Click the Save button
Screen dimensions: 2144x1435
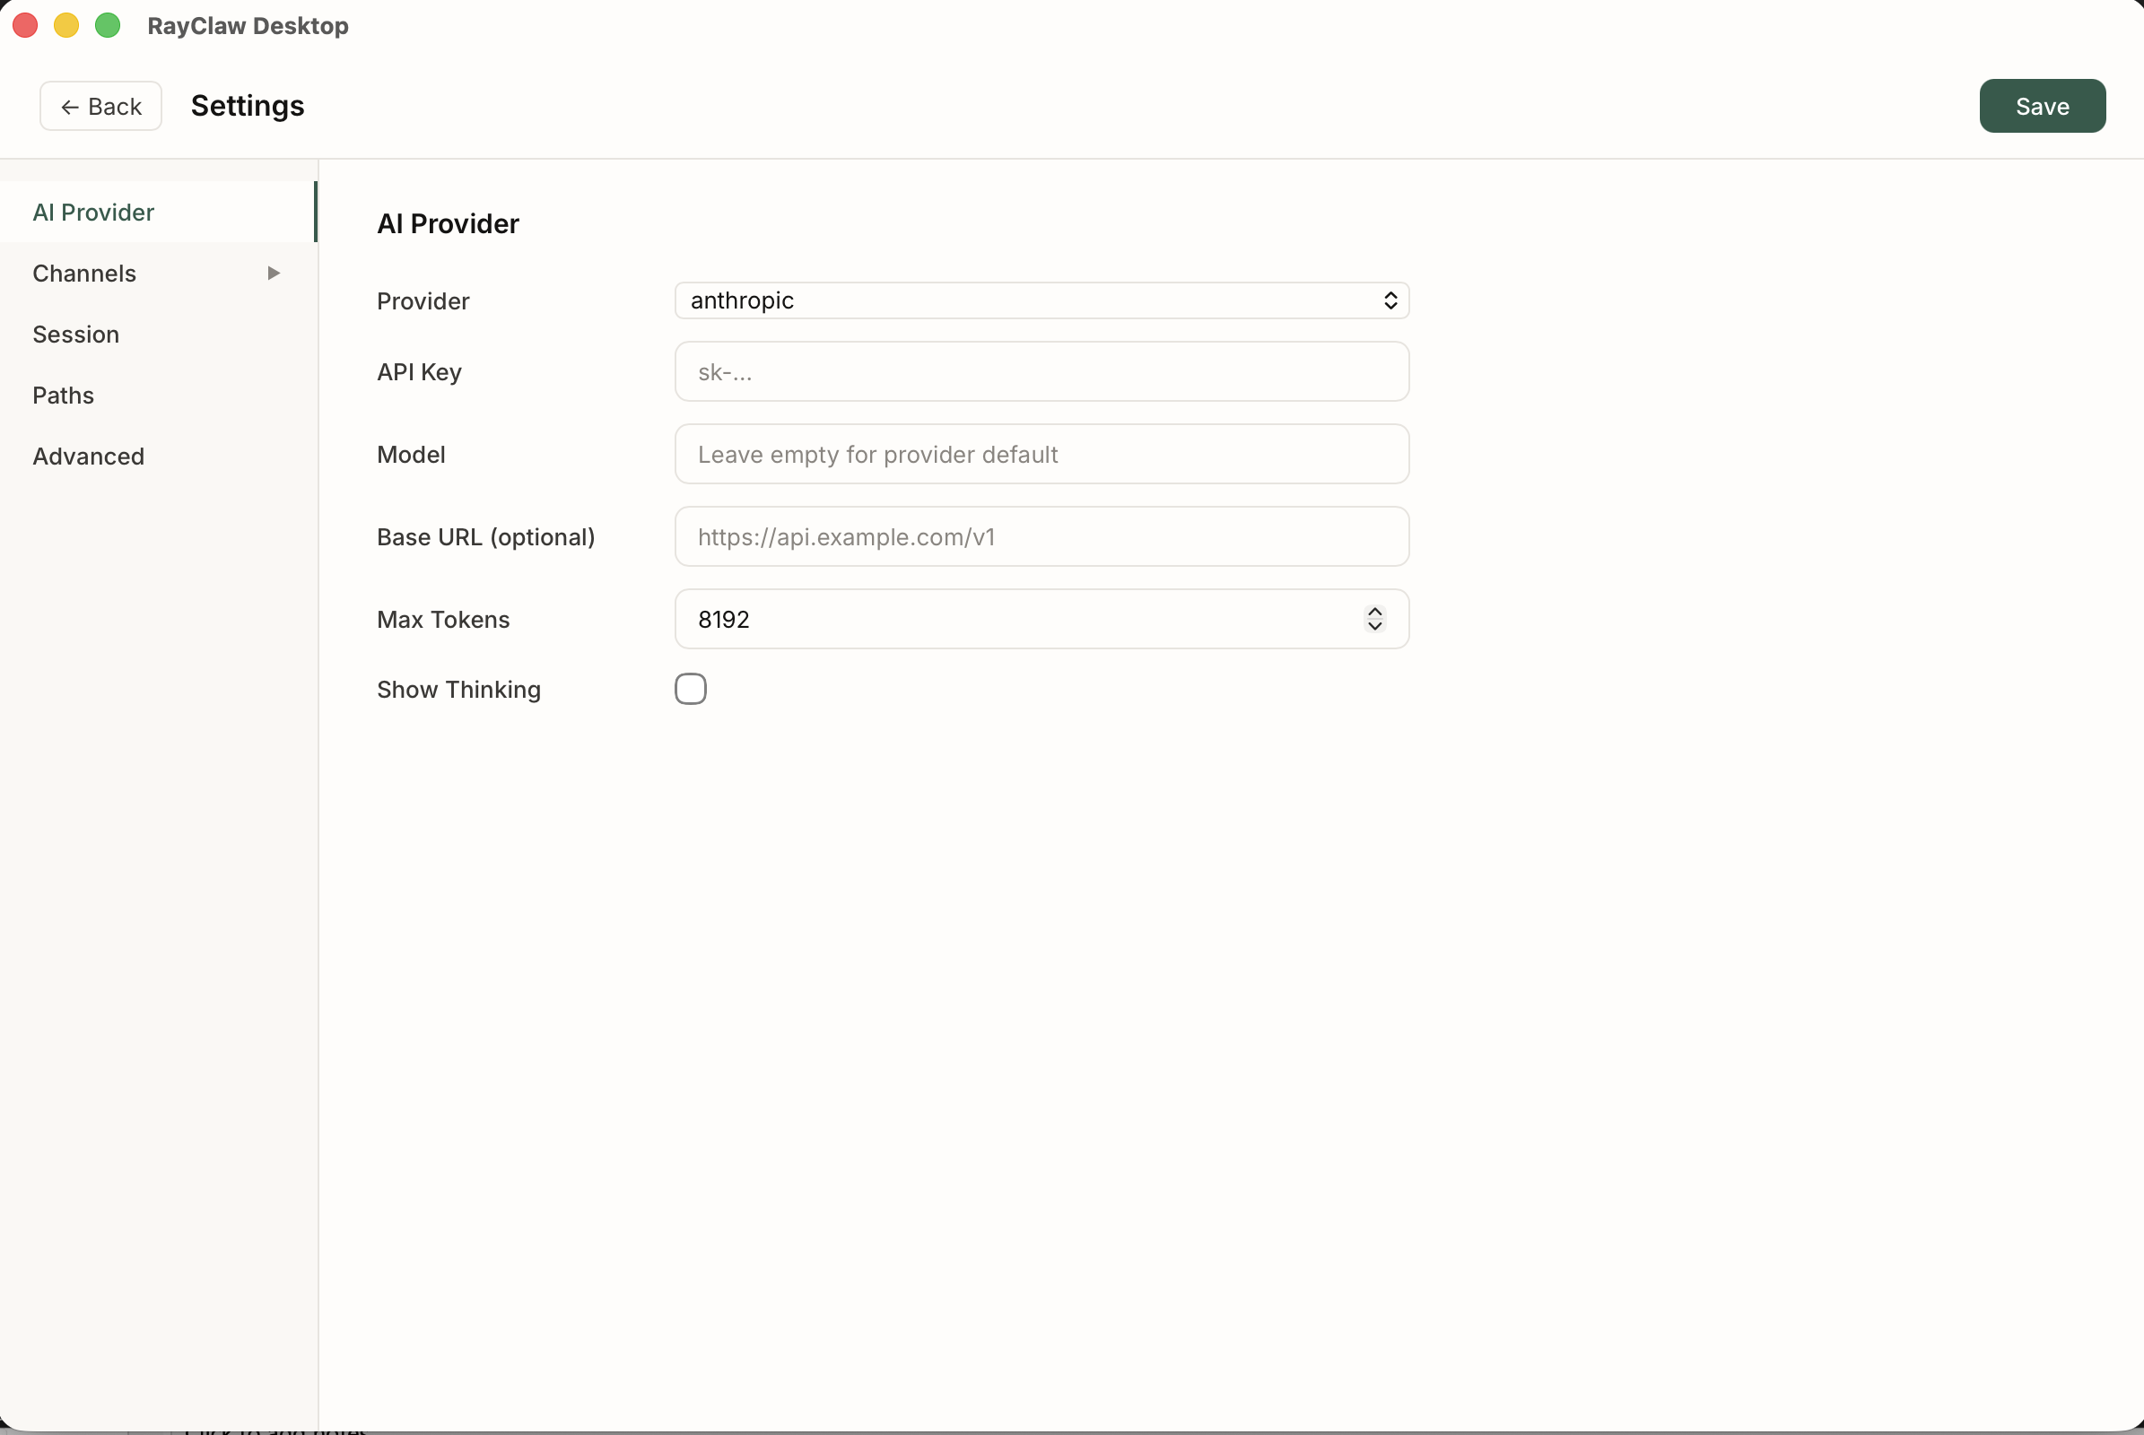[x=2043, y=105]
